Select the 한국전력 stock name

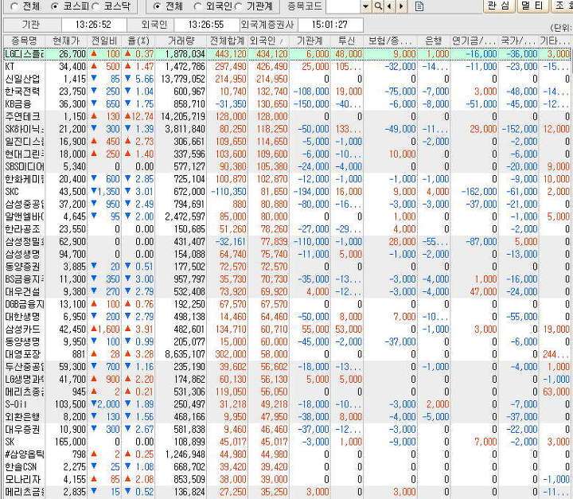[x=22, y=92]
